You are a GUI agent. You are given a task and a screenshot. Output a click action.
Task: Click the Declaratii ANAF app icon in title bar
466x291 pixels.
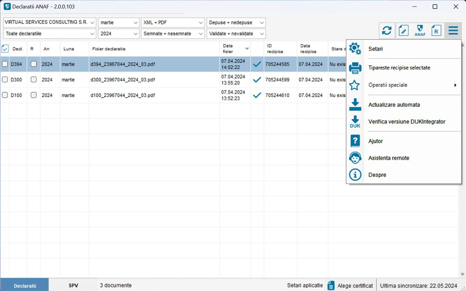(x=7, y=7)
